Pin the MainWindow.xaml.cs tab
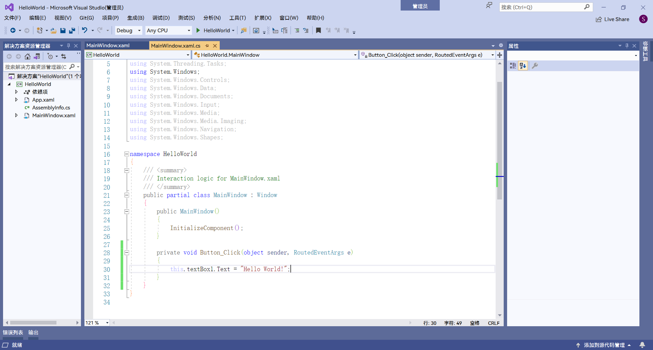The image size is (653, 350). [207, 46]
